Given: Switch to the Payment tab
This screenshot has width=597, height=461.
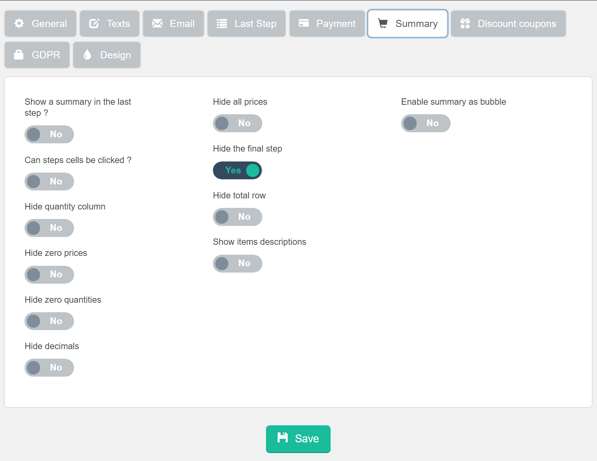Looking at the screenshot, I should coord(327,23).
